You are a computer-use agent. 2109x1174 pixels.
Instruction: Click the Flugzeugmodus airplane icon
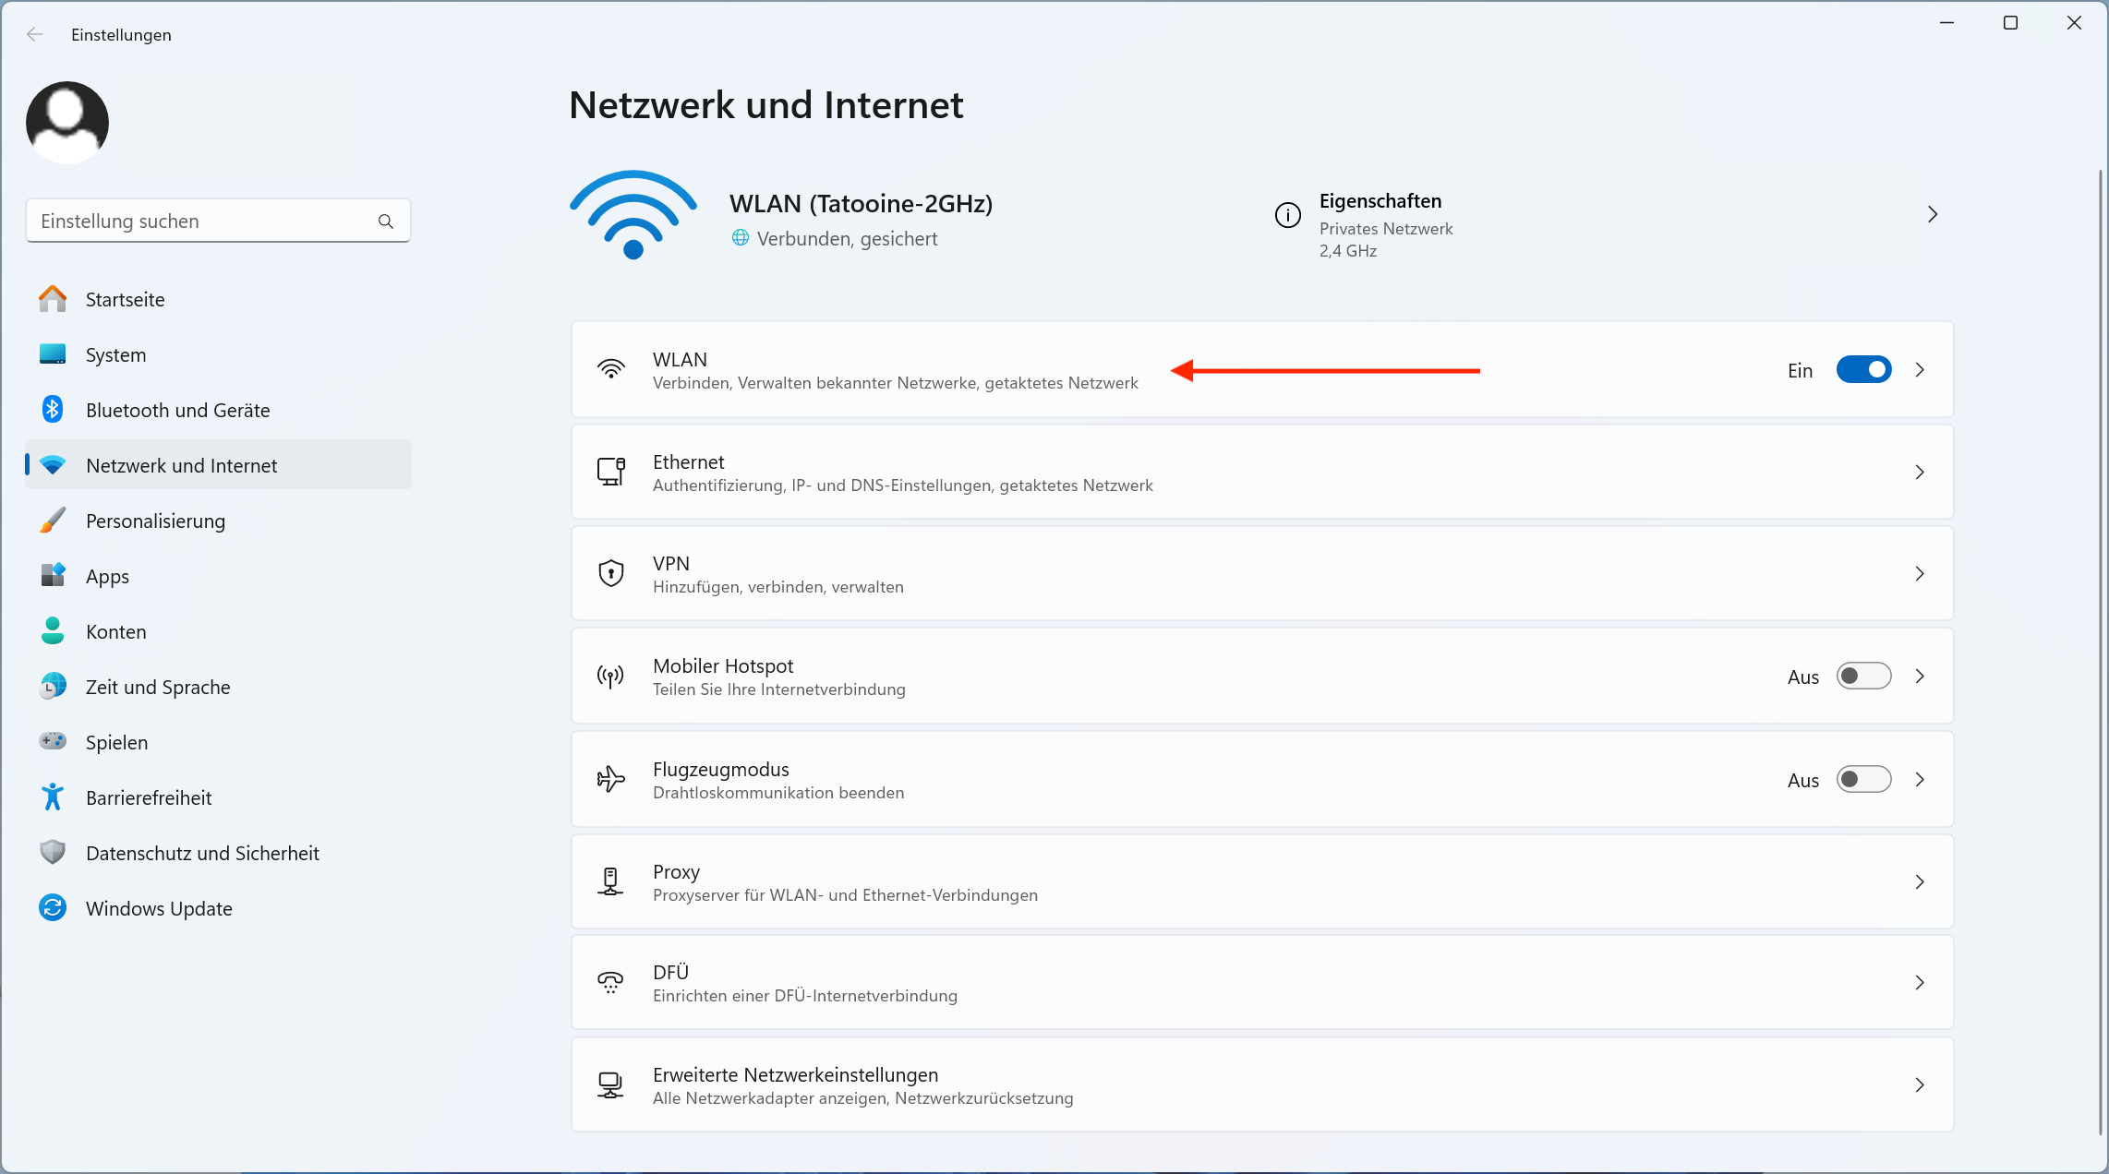click(609, 779)
